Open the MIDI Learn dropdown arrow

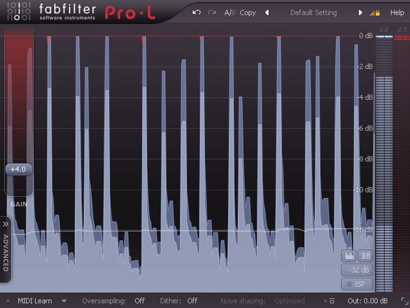click(x=64, y=301)
